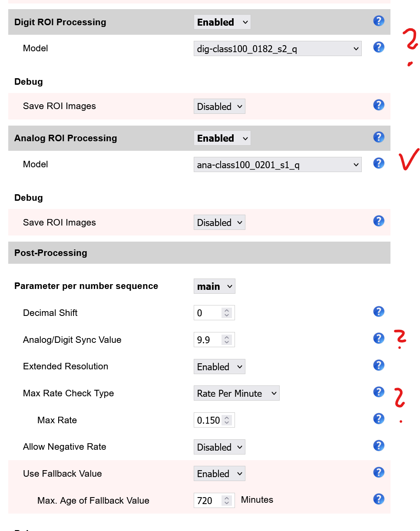
Task: Show help for Allow Negative Rate
Action: click(x=379, y=445)
